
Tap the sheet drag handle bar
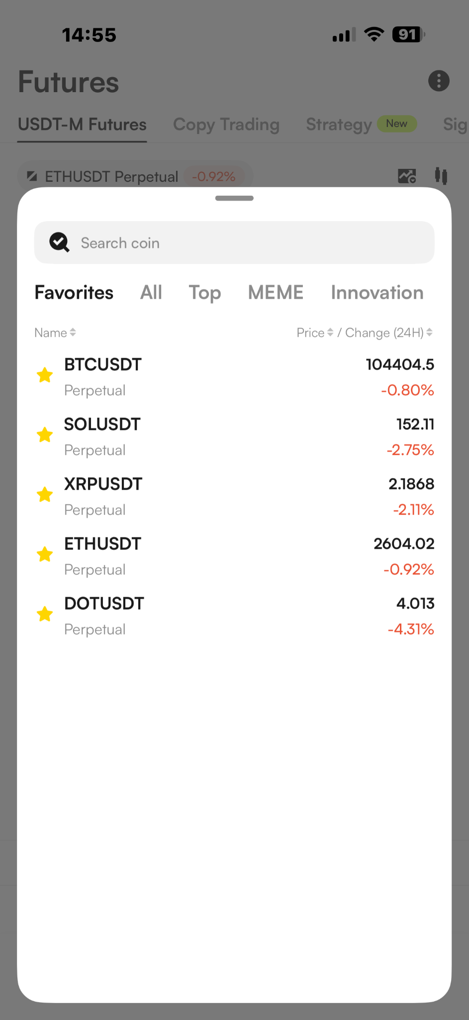click(x=234, y=198)
